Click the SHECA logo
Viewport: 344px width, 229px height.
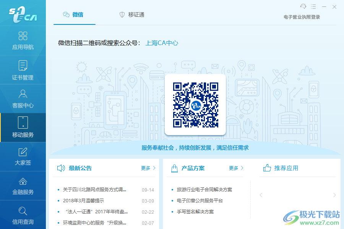pos(23,15)
